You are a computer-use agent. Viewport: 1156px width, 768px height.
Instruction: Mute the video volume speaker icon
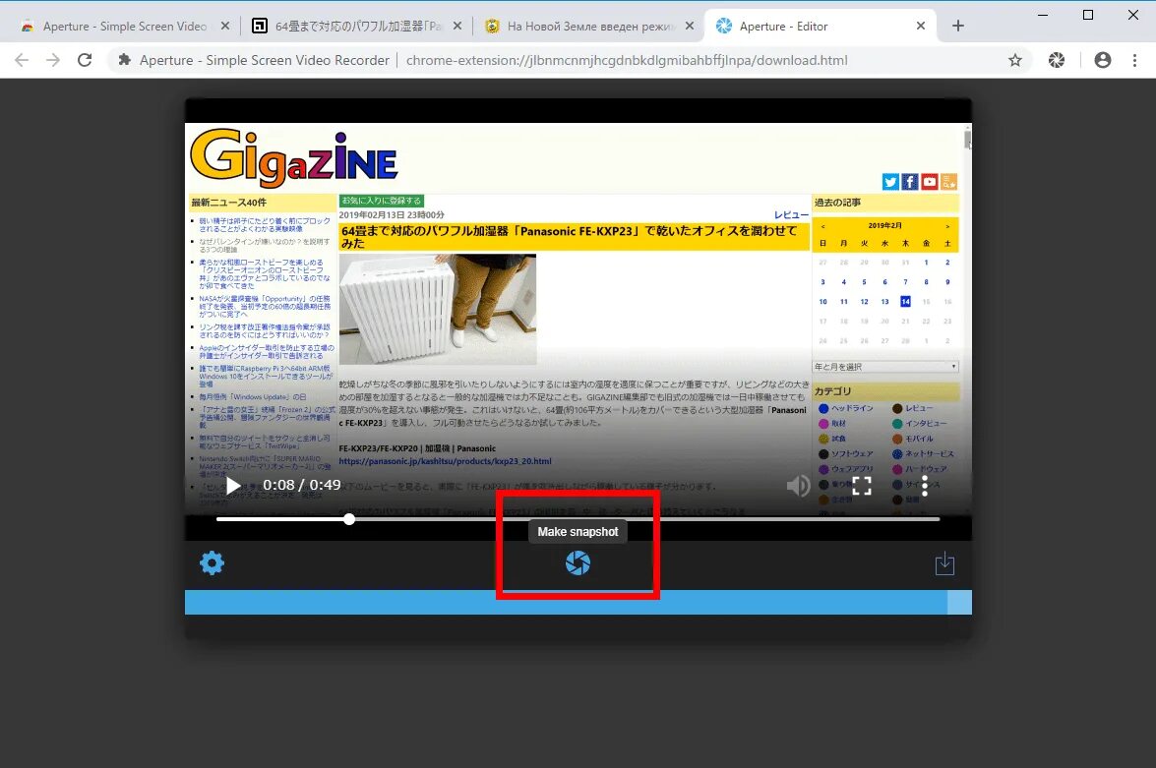[x=798, y=486]
